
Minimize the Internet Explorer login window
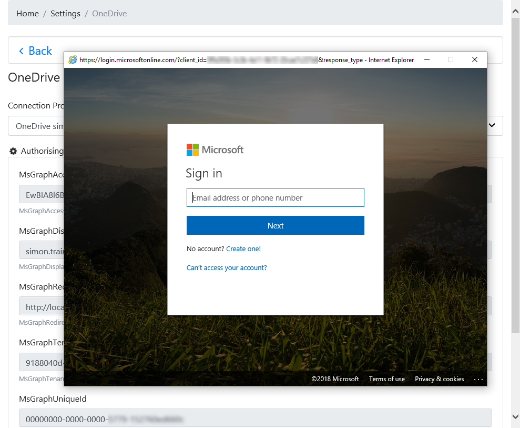click(426, 60)
